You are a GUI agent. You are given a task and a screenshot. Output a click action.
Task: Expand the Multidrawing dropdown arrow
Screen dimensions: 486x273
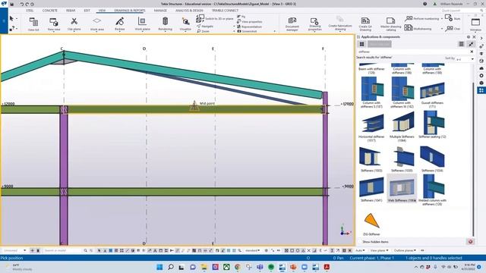click(441, 29)
